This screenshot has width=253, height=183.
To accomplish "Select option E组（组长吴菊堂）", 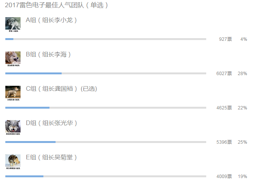I will coord(51,157).
